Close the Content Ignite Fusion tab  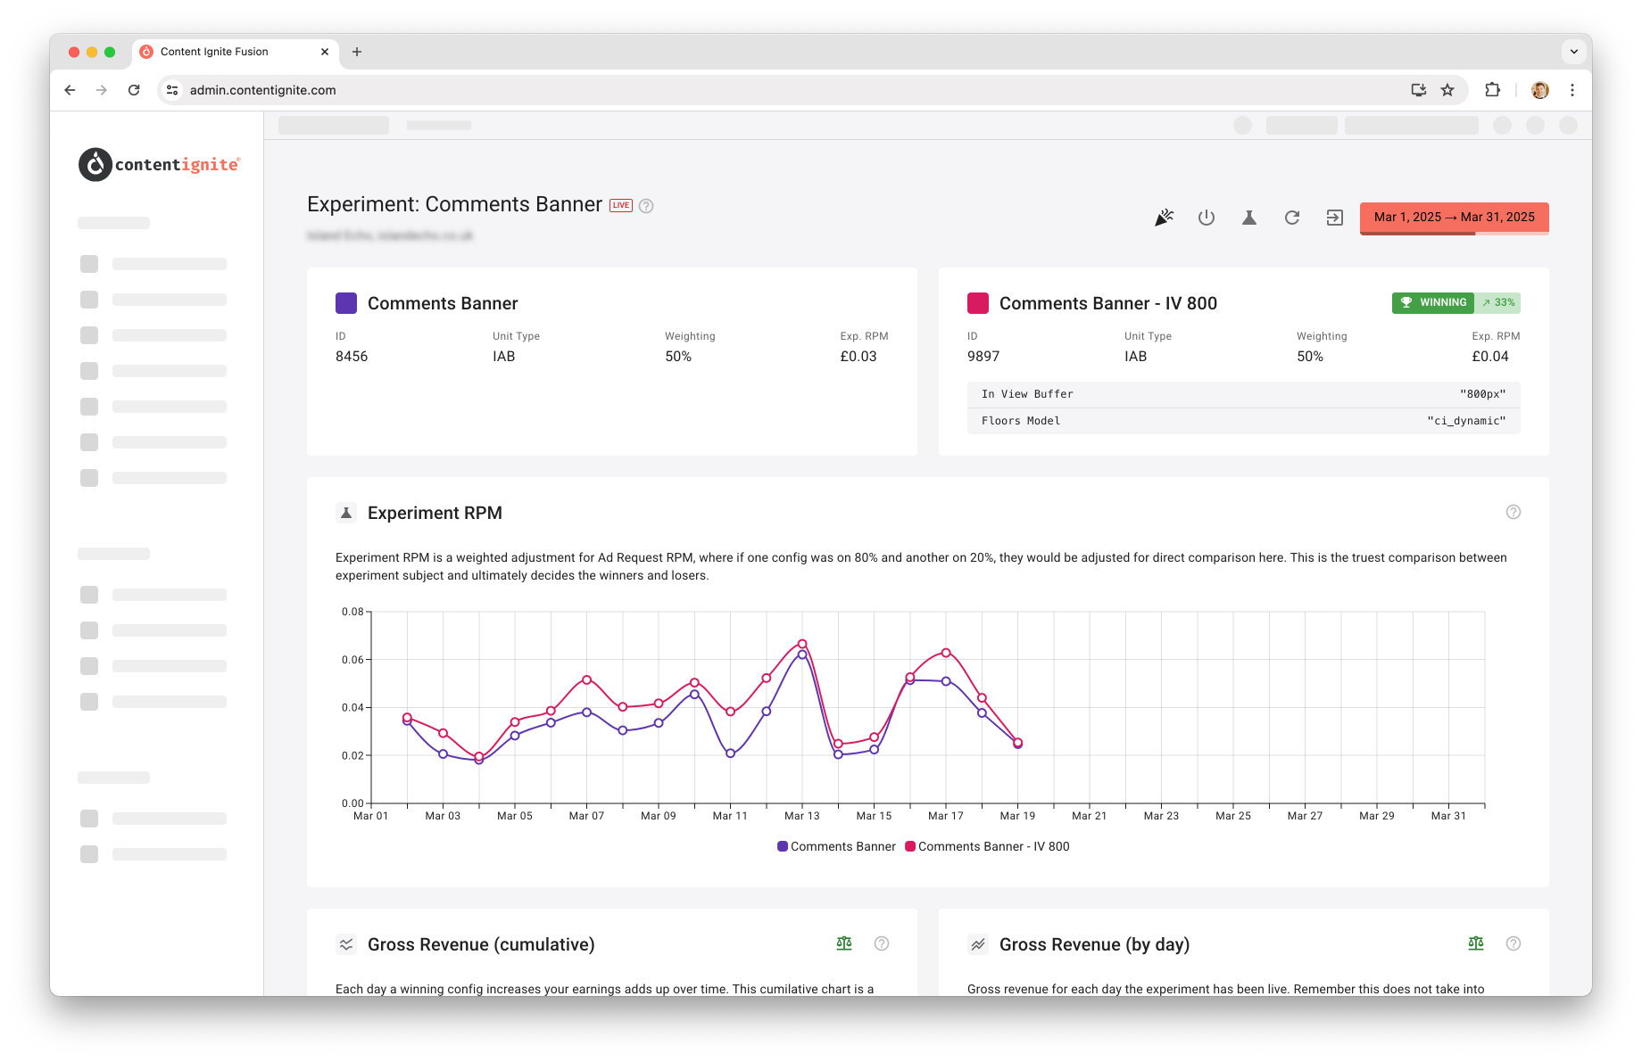(x=325, y=52)
